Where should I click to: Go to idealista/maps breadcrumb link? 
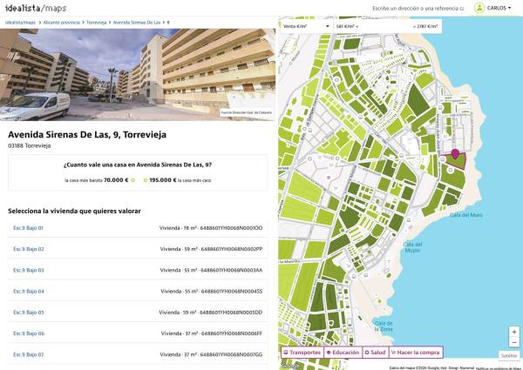20,23
